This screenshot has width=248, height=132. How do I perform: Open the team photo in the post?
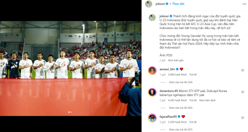[x=71, y=68]
